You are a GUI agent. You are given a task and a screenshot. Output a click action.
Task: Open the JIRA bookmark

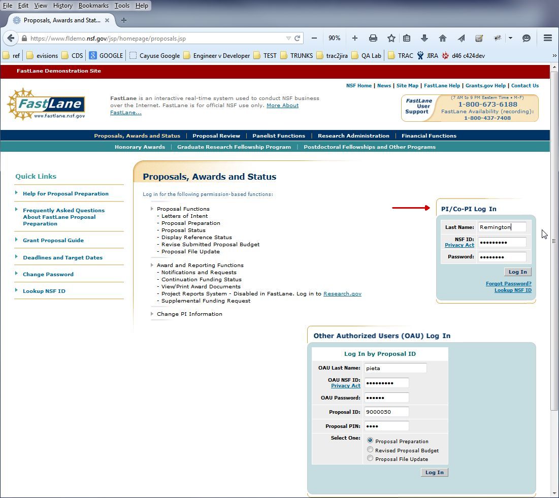pos(428,56)
